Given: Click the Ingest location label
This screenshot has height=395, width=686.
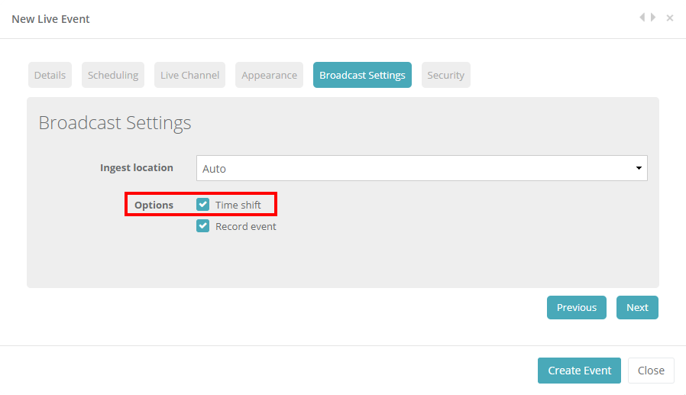Looking at the screenshot, I should [137, 167].
